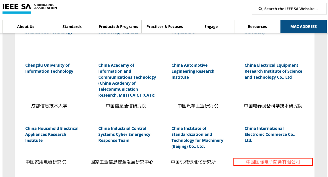Visit China Automotive Engineering Research Institute link

(193, 71)
